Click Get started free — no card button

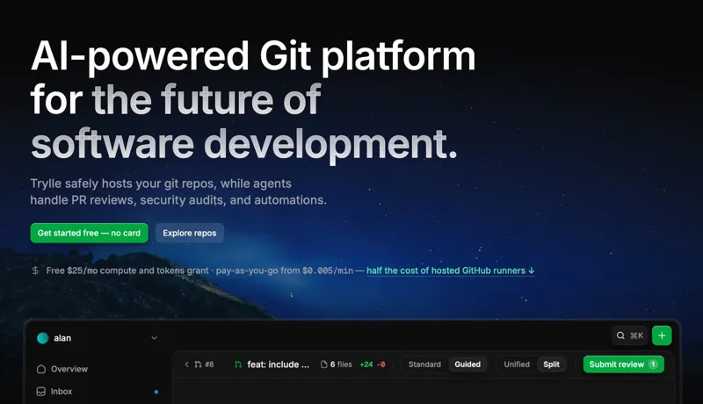coord(90,233)
